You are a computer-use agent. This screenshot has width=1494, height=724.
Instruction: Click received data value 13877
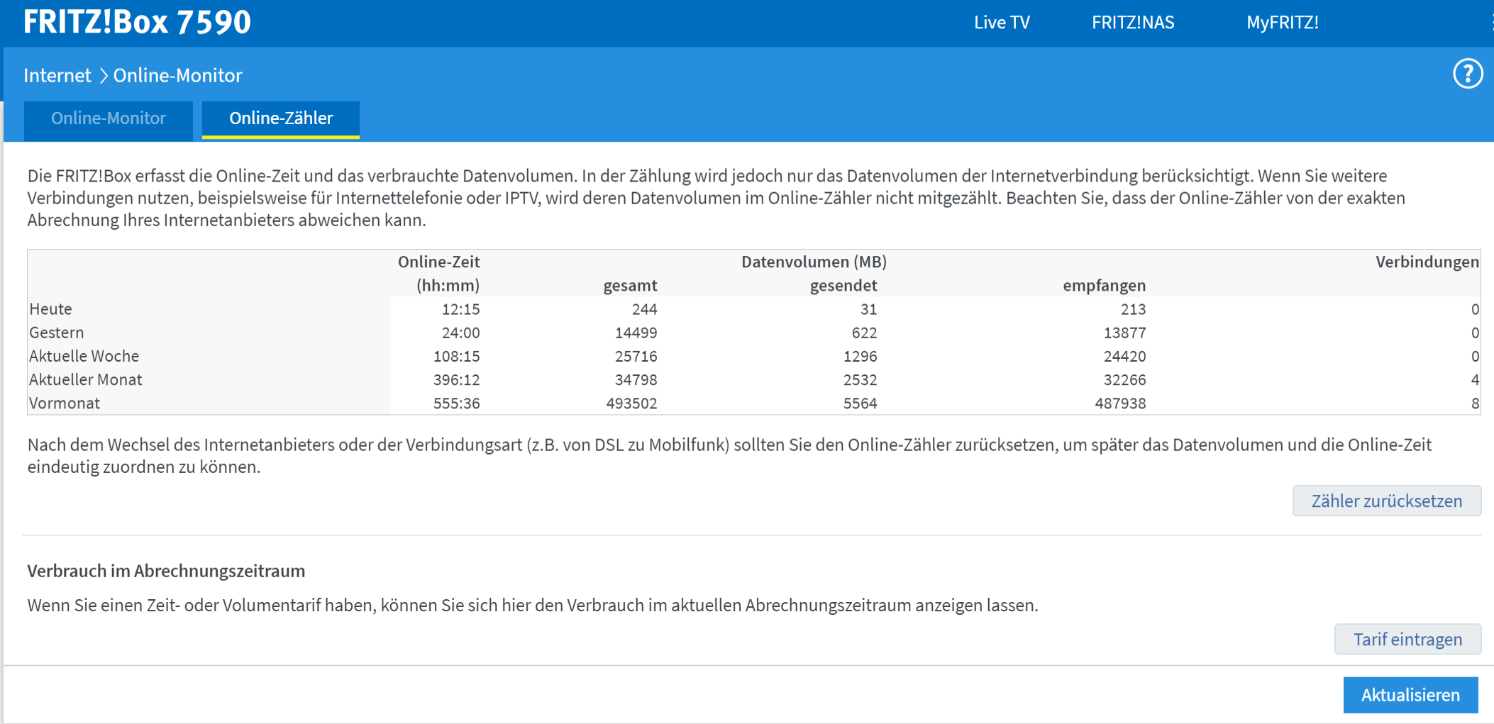1124,333
